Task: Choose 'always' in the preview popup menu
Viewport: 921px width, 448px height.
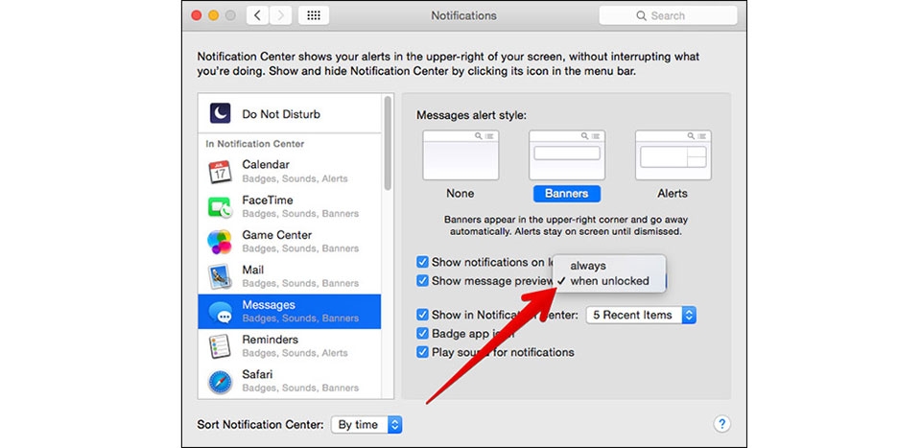Action: [610, 266]
